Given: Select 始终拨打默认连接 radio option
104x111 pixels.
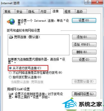Looking at the screenshot, I should [x=10, y=77].
